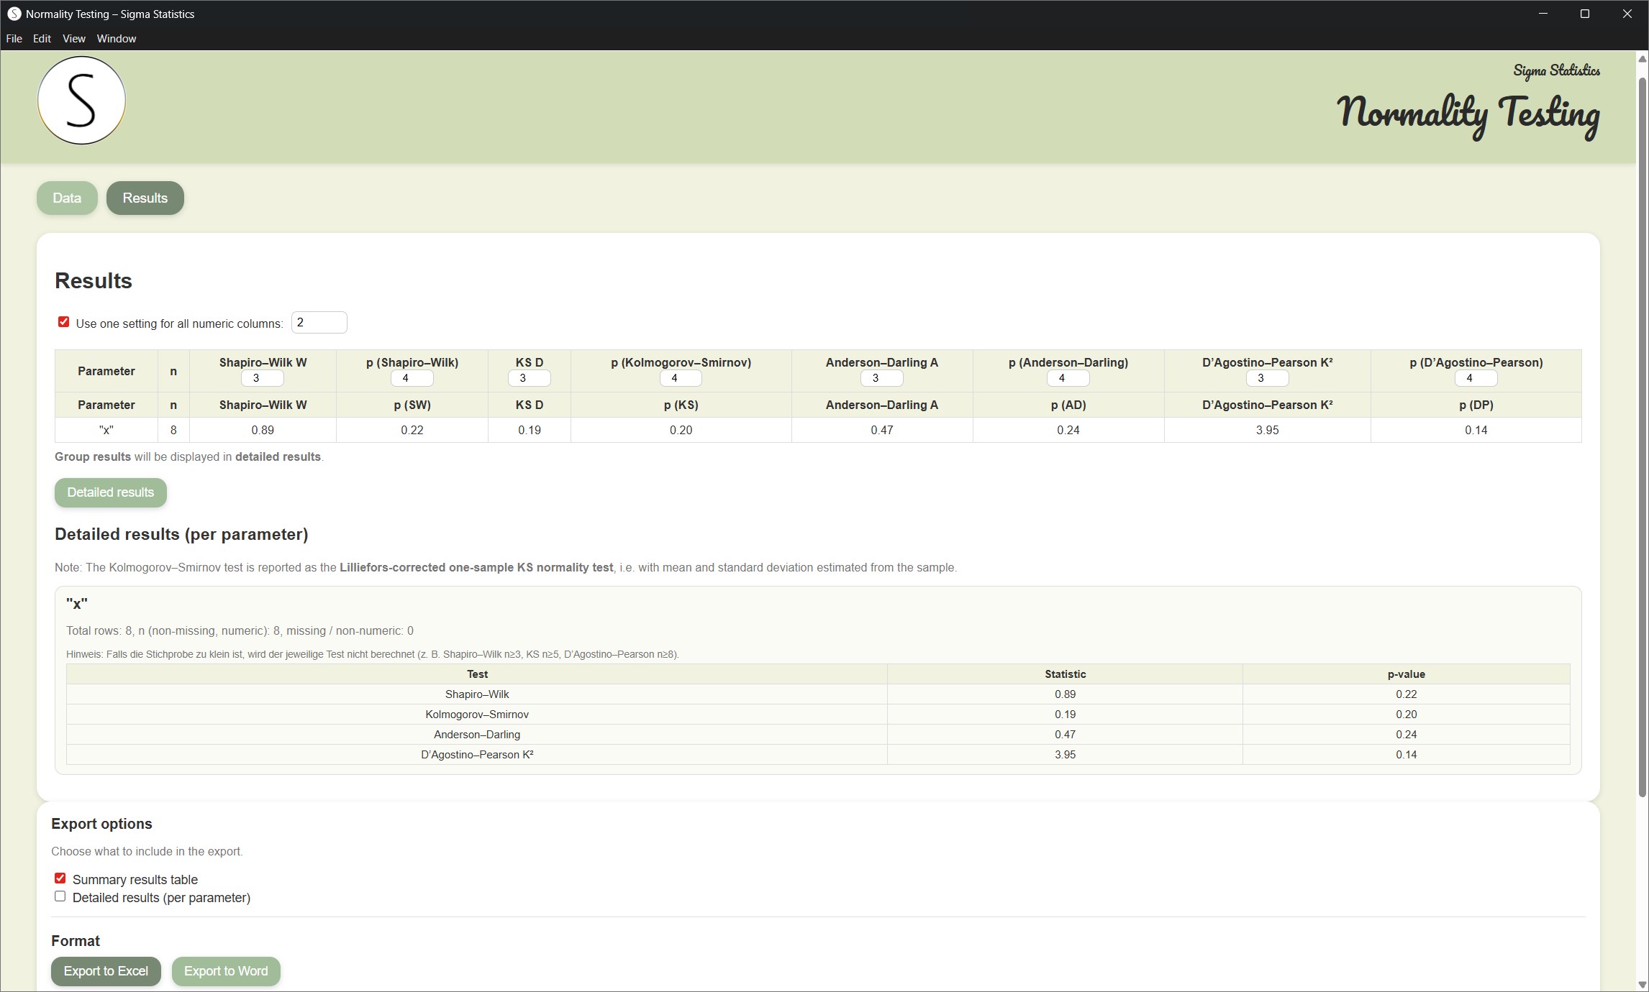Viewport: 1649px width, 992px height.
Task: Click the Shapiro–Wilk row in detailed table
Action: (818, 694)
